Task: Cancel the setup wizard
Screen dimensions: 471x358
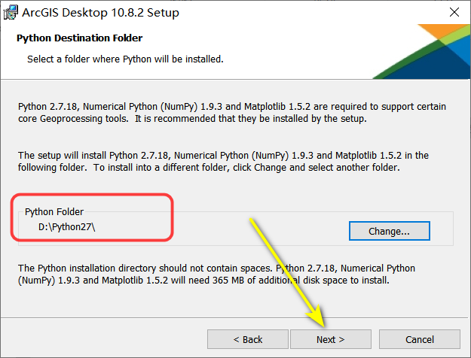Action: click(x=419, y=339)
